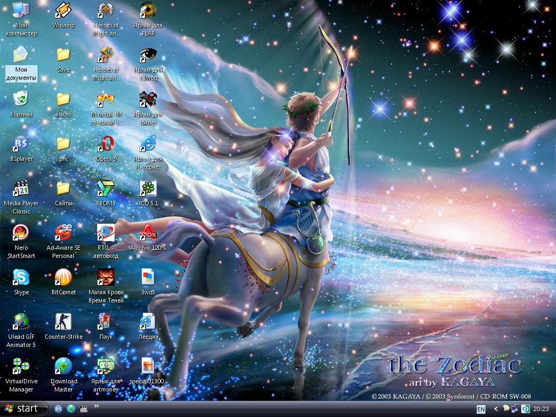Select the RTSL автовход shortcut
556x417 pixels.
click(106, 242)
